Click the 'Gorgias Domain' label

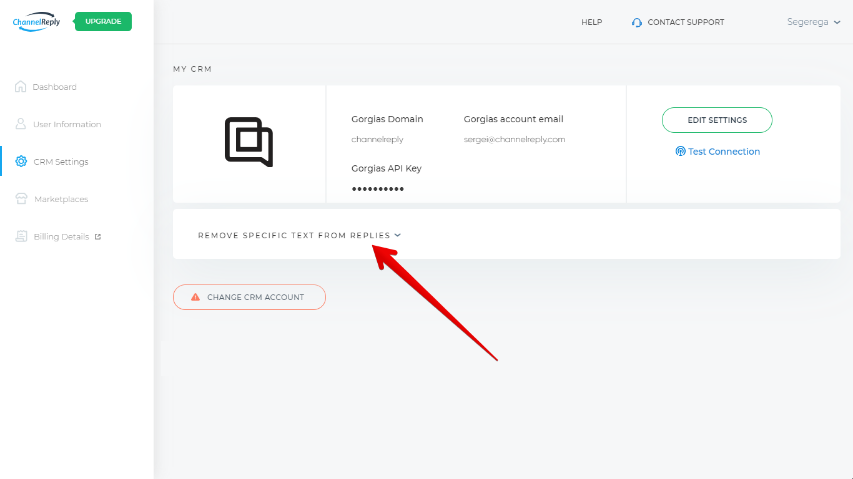(x=387, y=119)
